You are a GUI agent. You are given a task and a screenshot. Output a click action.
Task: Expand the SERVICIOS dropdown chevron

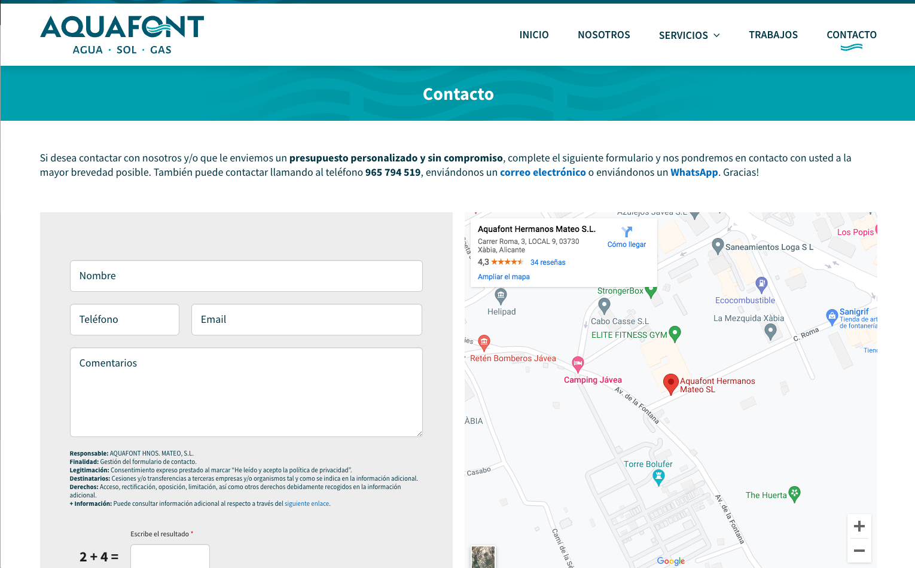click(716, 35)
